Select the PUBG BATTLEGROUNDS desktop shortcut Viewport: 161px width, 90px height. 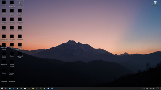20,46
